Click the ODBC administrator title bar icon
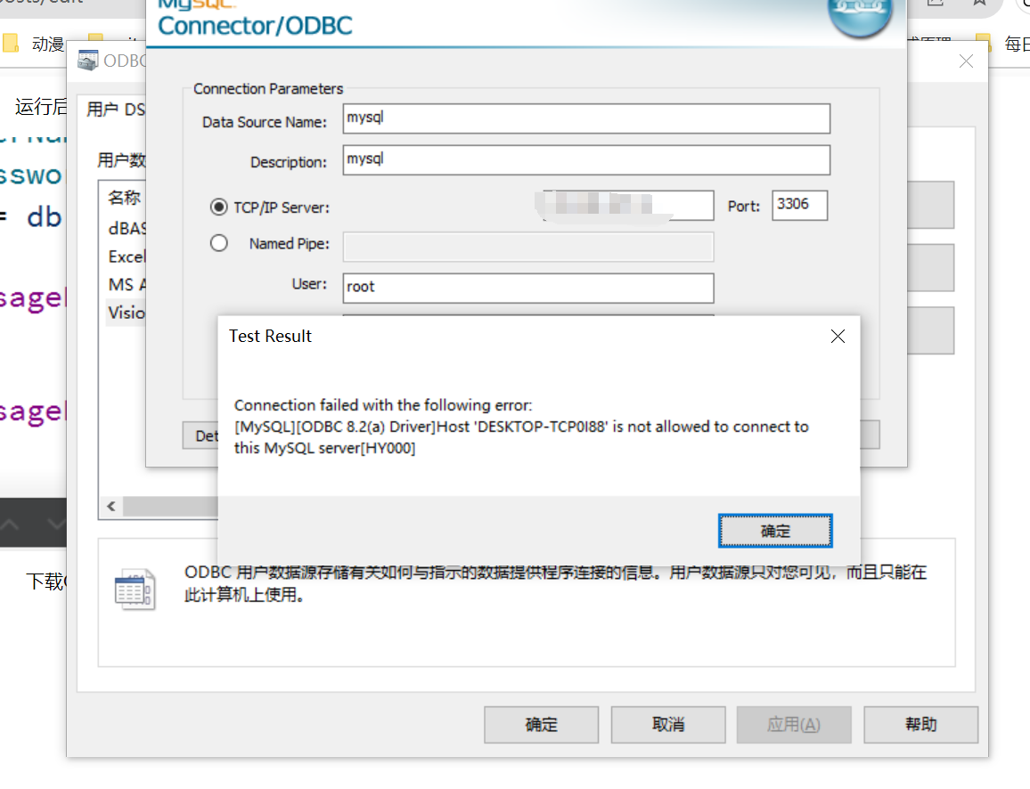1030x789 pixels. point(87,61)
